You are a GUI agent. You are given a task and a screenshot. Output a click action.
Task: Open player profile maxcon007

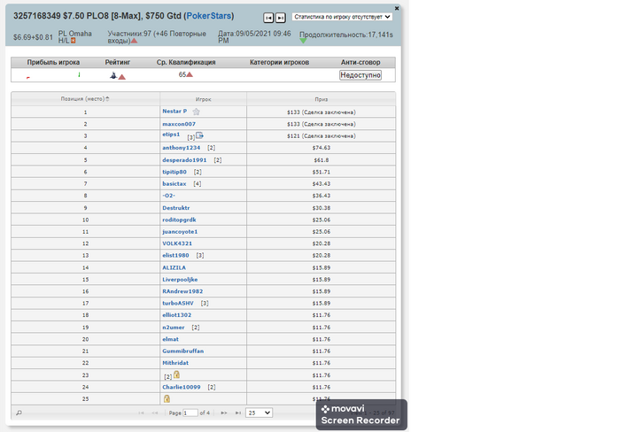[x=179, y=124]
